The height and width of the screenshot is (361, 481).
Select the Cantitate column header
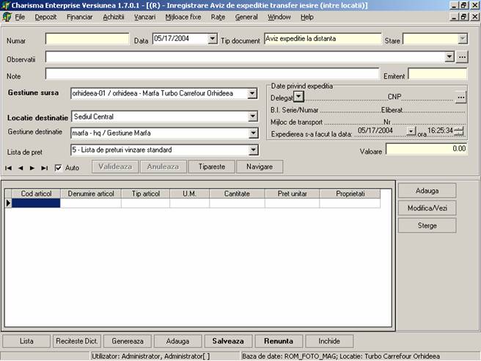click(237, 194)
